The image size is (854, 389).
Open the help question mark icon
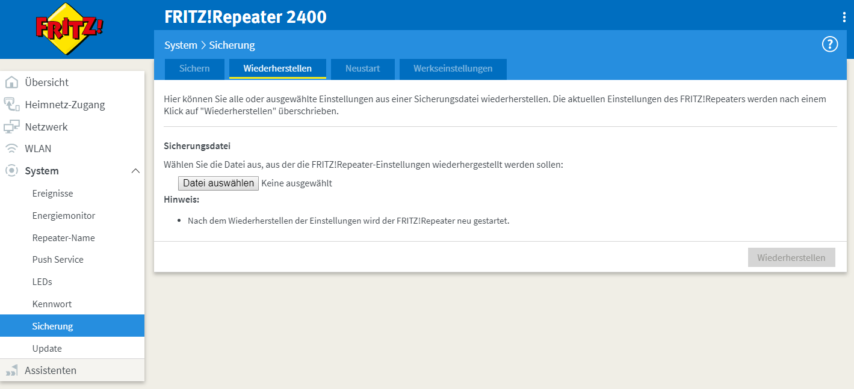click(x=830, y=44)
